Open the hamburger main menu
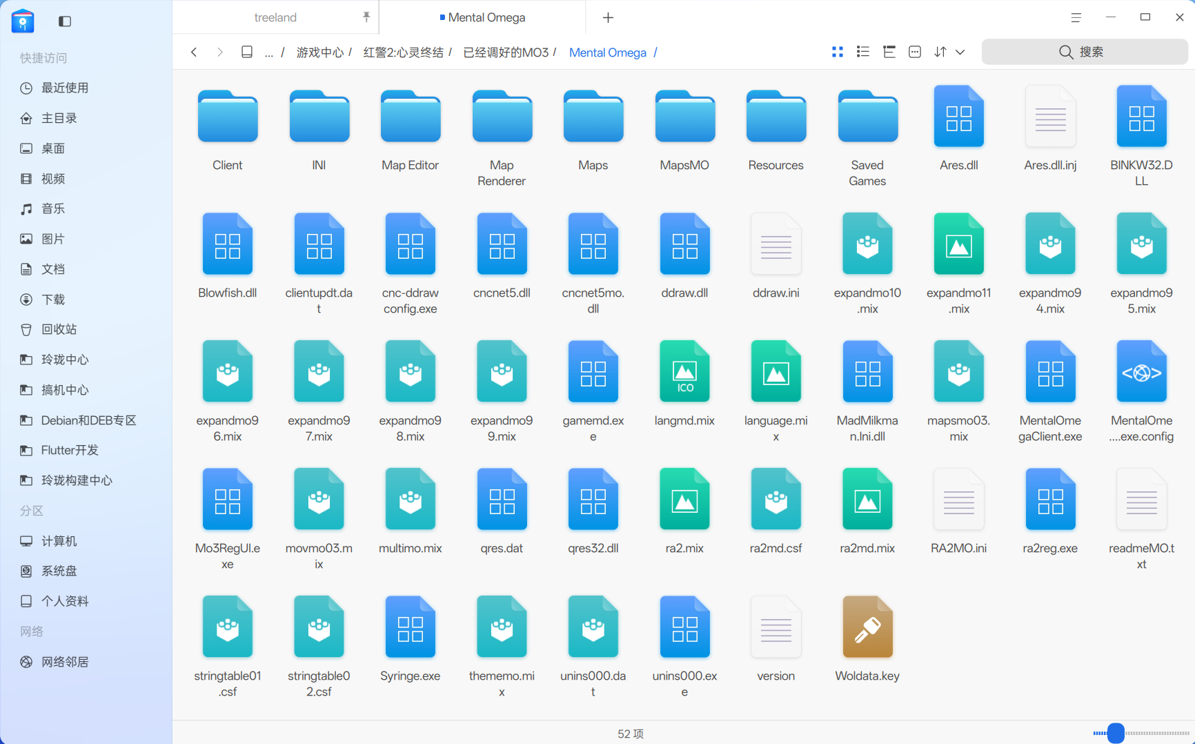 pyautogui.click(x=1076, y=18)
